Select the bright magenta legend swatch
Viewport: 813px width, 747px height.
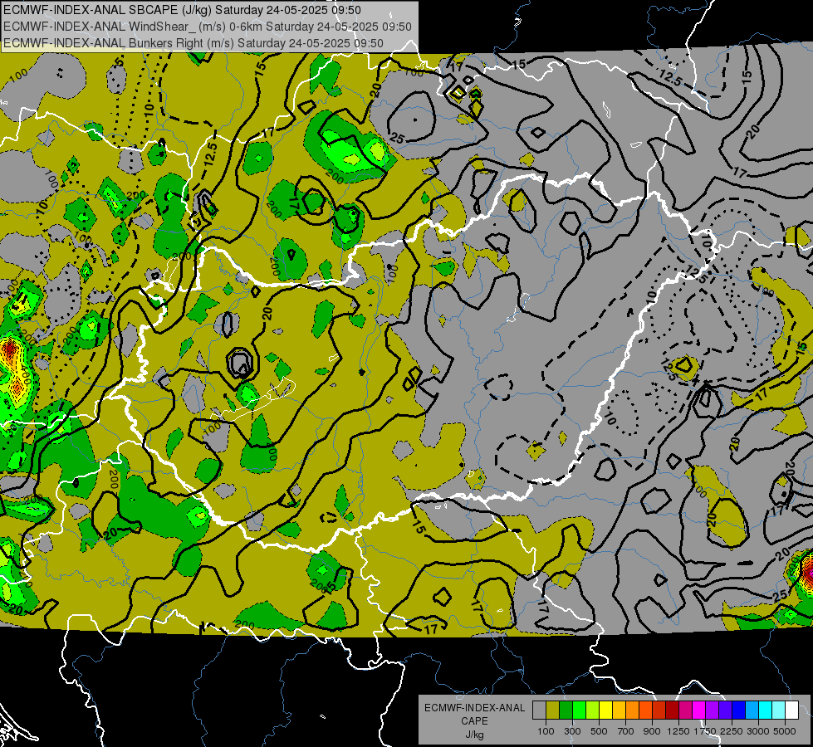(x=699, y=710)
